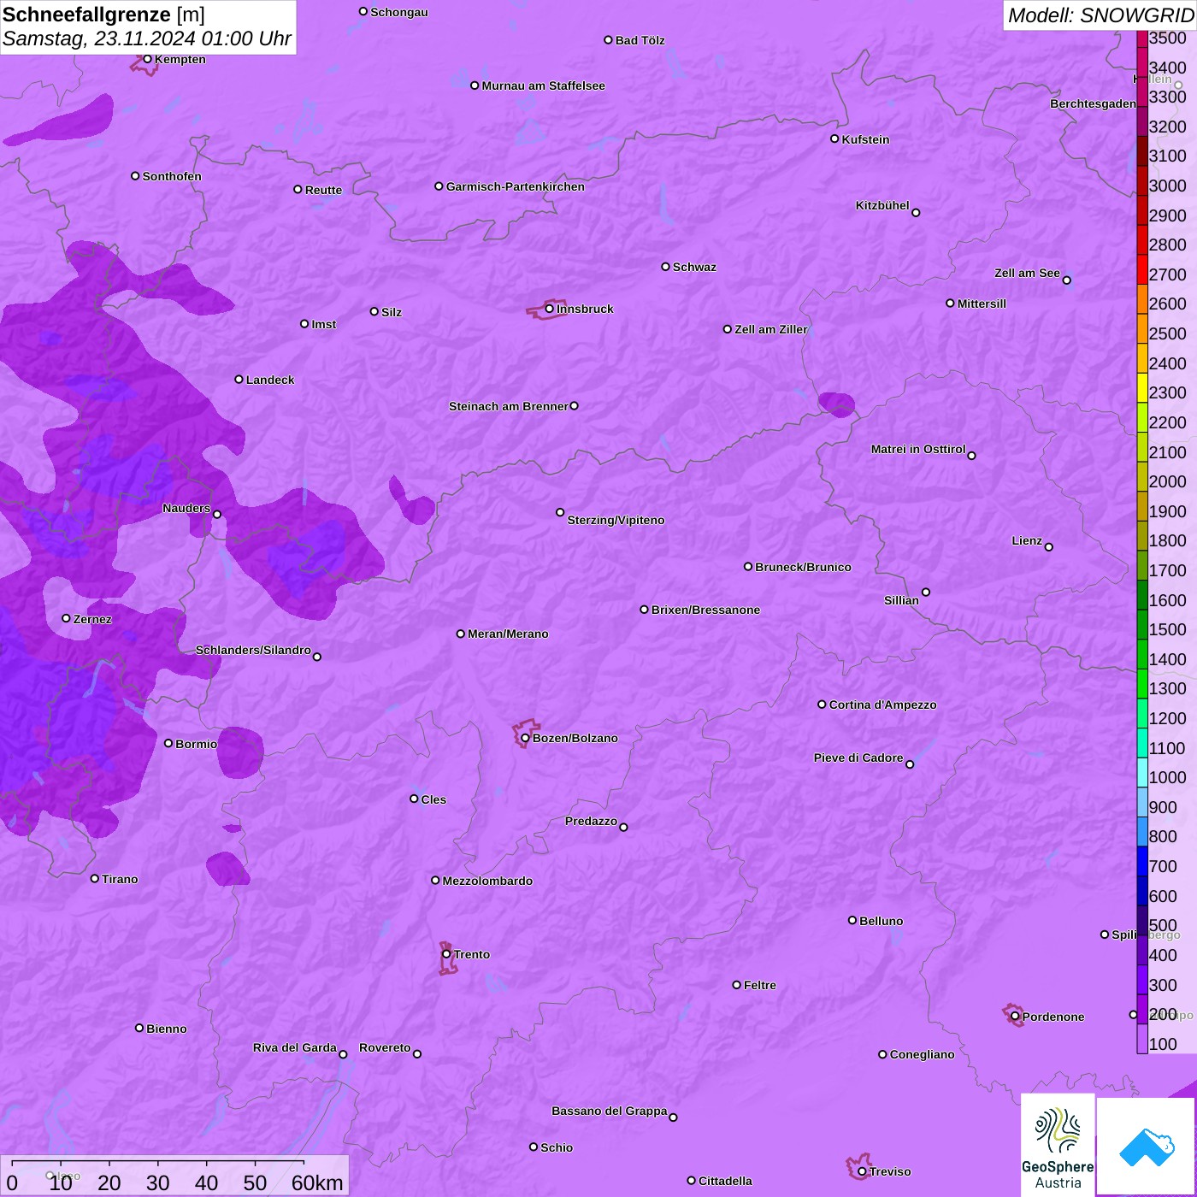Screen dimensions: 1197x1197
Task: Click the 'Modell: SNOWGRID' label
Action: (1100, 15)
